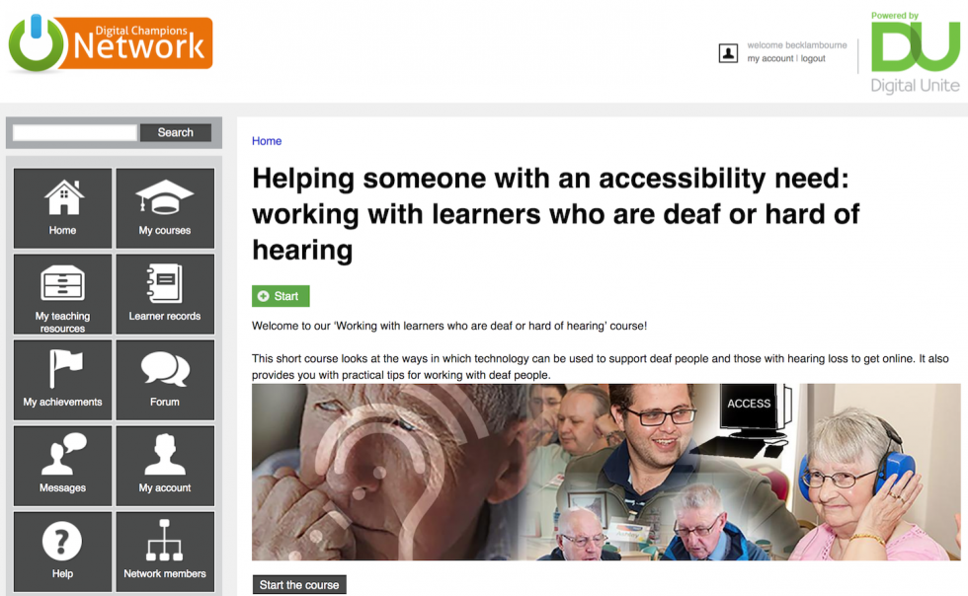968x596 pixels.
Task: Click the Start the course button
Action: [299, 585]
